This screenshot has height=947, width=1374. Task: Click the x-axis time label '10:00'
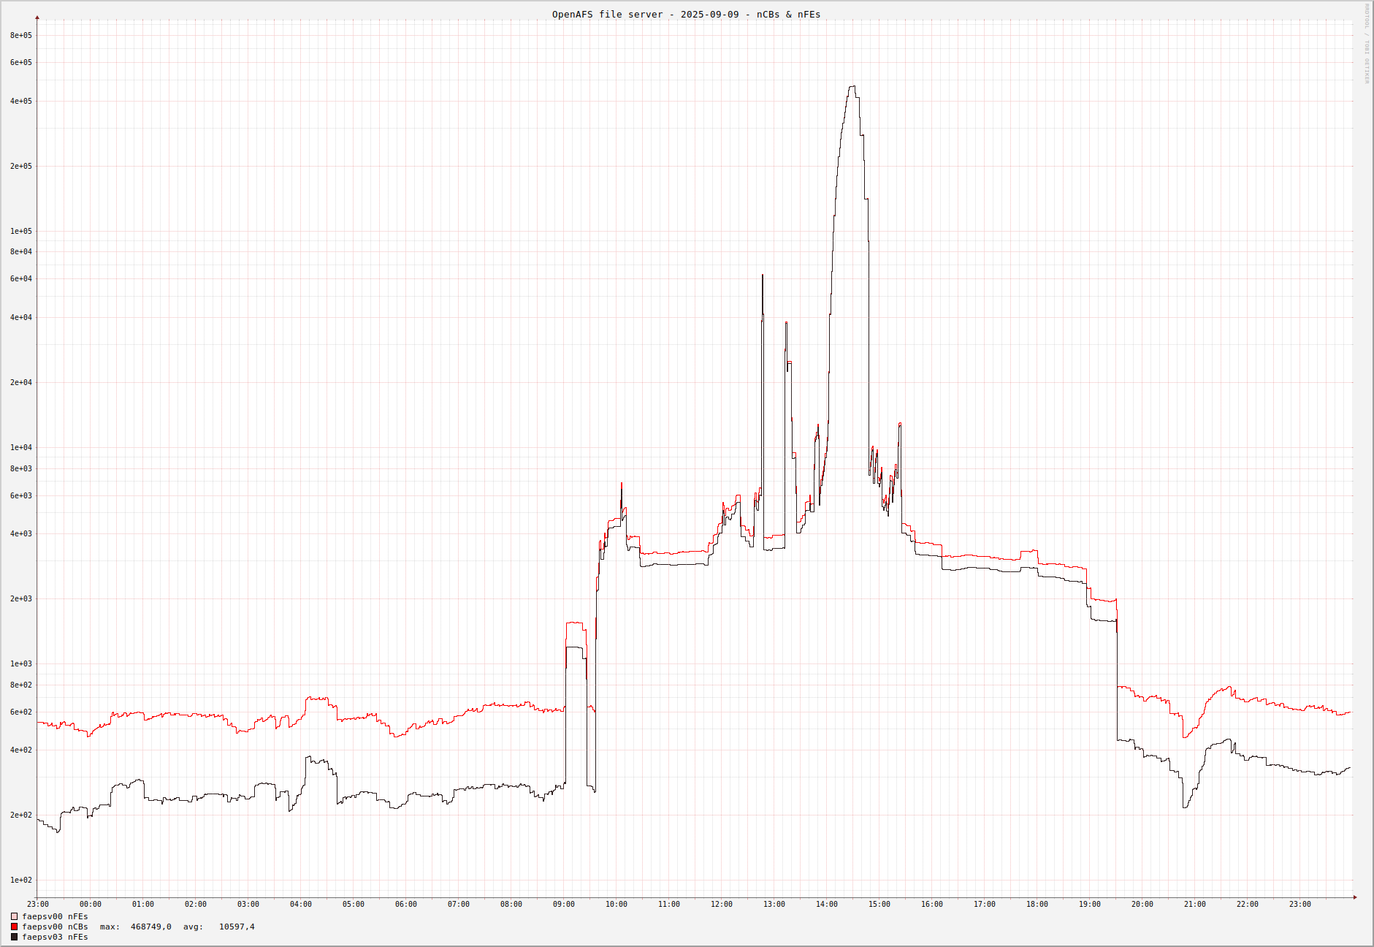click(617, 905)
